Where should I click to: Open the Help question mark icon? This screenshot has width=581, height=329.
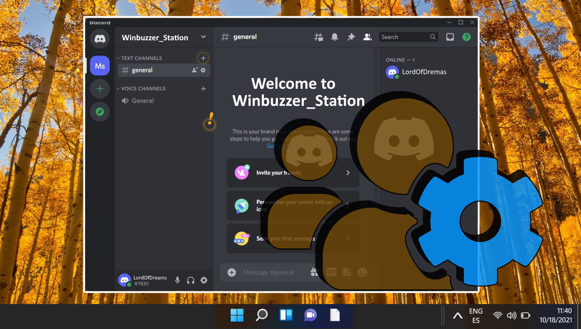tap(466, 37)
